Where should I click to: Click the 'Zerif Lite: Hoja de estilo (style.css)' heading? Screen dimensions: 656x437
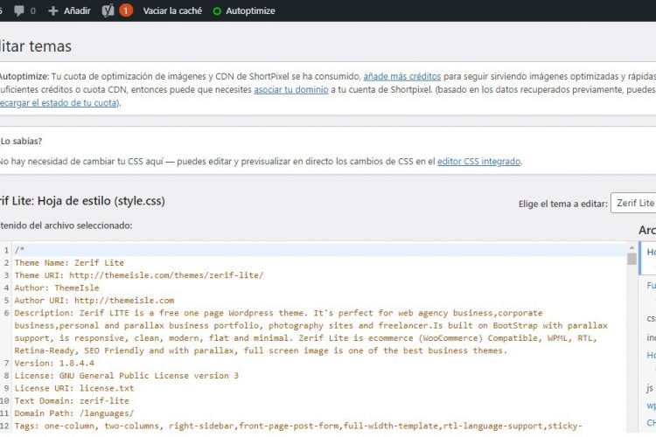click(x=82, y=201)
